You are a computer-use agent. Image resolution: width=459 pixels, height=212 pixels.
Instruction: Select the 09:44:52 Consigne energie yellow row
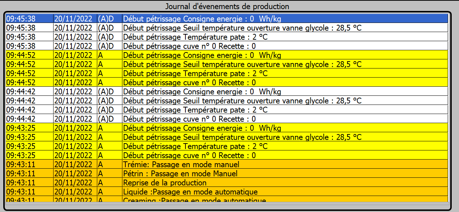[202, 55]
